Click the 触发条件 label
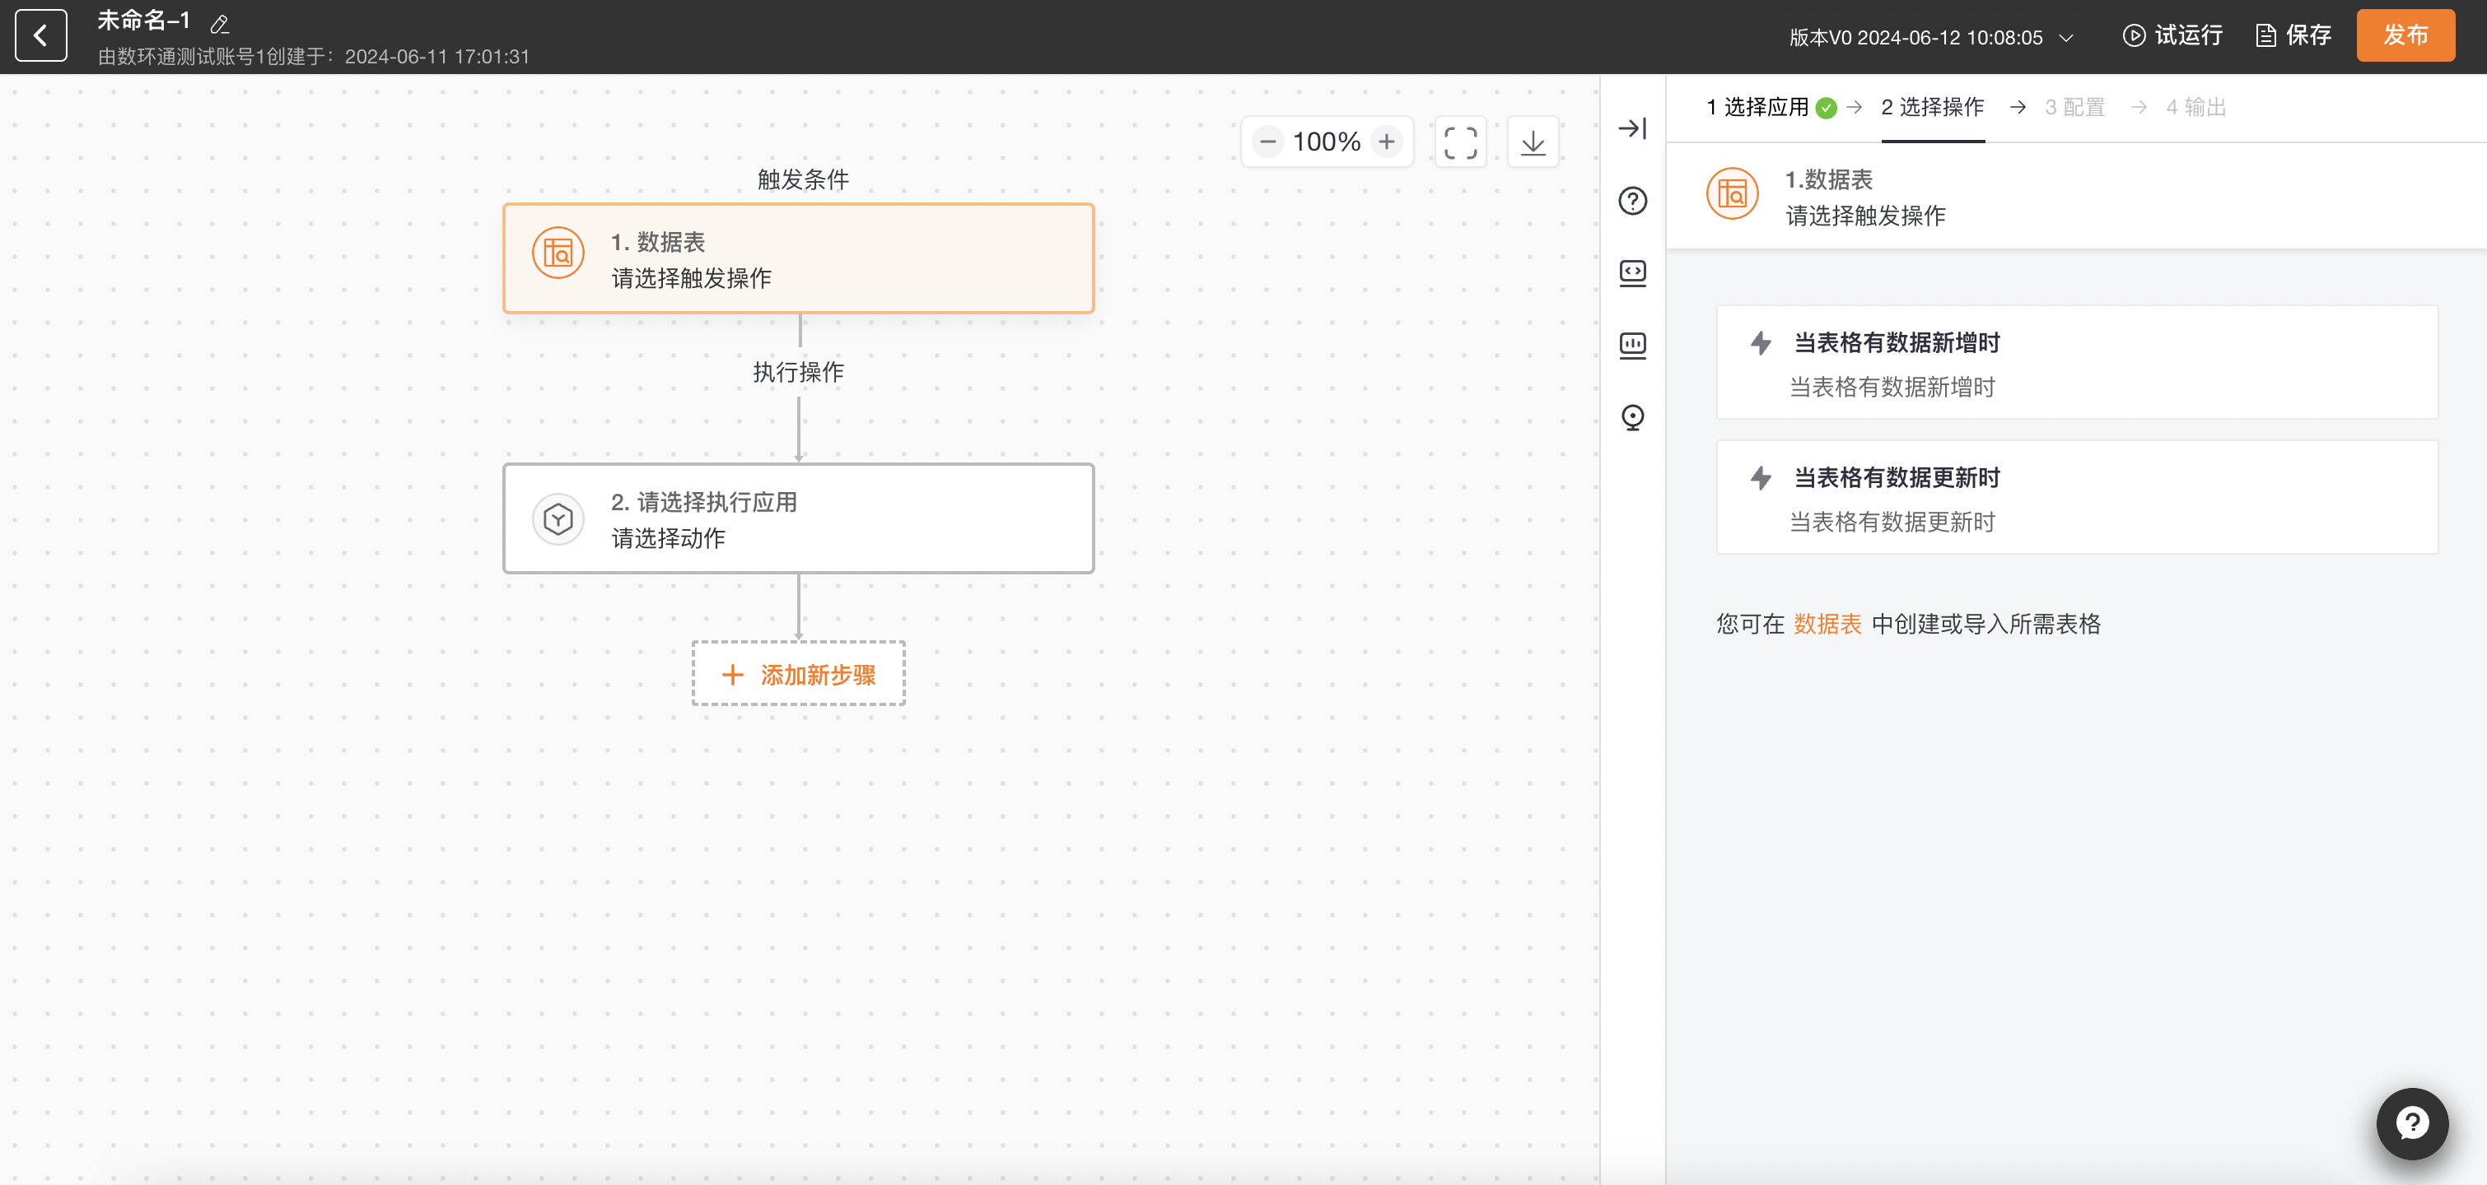Screen dimensions: 2487x1185 click(x=802, y=179)
